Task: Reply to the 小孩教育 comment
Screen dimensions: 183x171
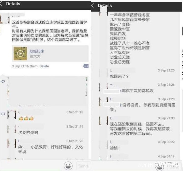Action: pos(51,149)
